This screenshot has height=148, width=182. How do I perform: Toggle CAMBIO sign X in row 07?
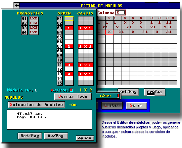tap(86, 46)
